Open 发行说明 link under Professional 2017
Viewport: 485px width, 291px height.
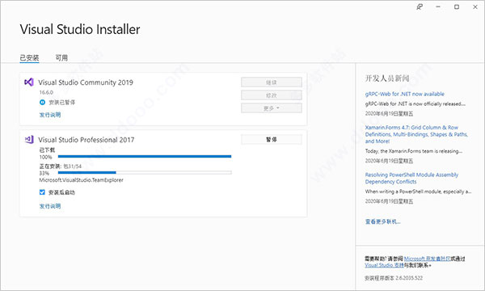pyautogui.click(x=50, y=206)
